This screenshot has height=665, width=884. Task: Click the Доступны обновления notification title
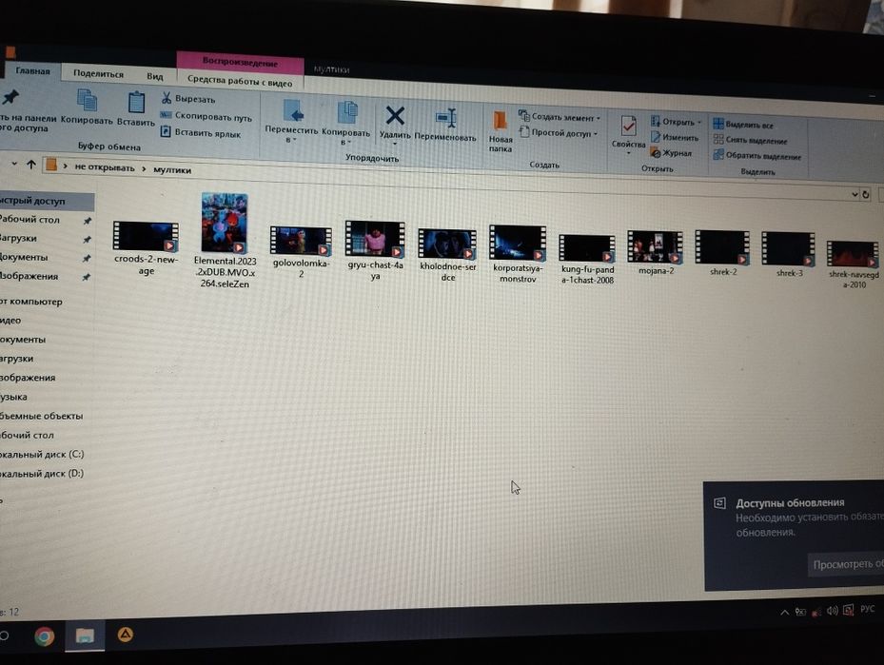pyautogui.click(x=789, y=502)
